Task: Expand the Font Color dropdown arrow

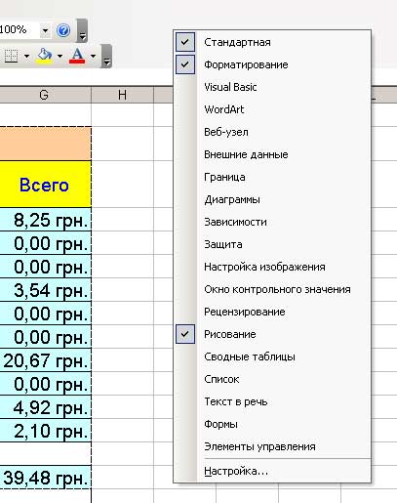Action: pyautogui.click(x=93, y=56)
